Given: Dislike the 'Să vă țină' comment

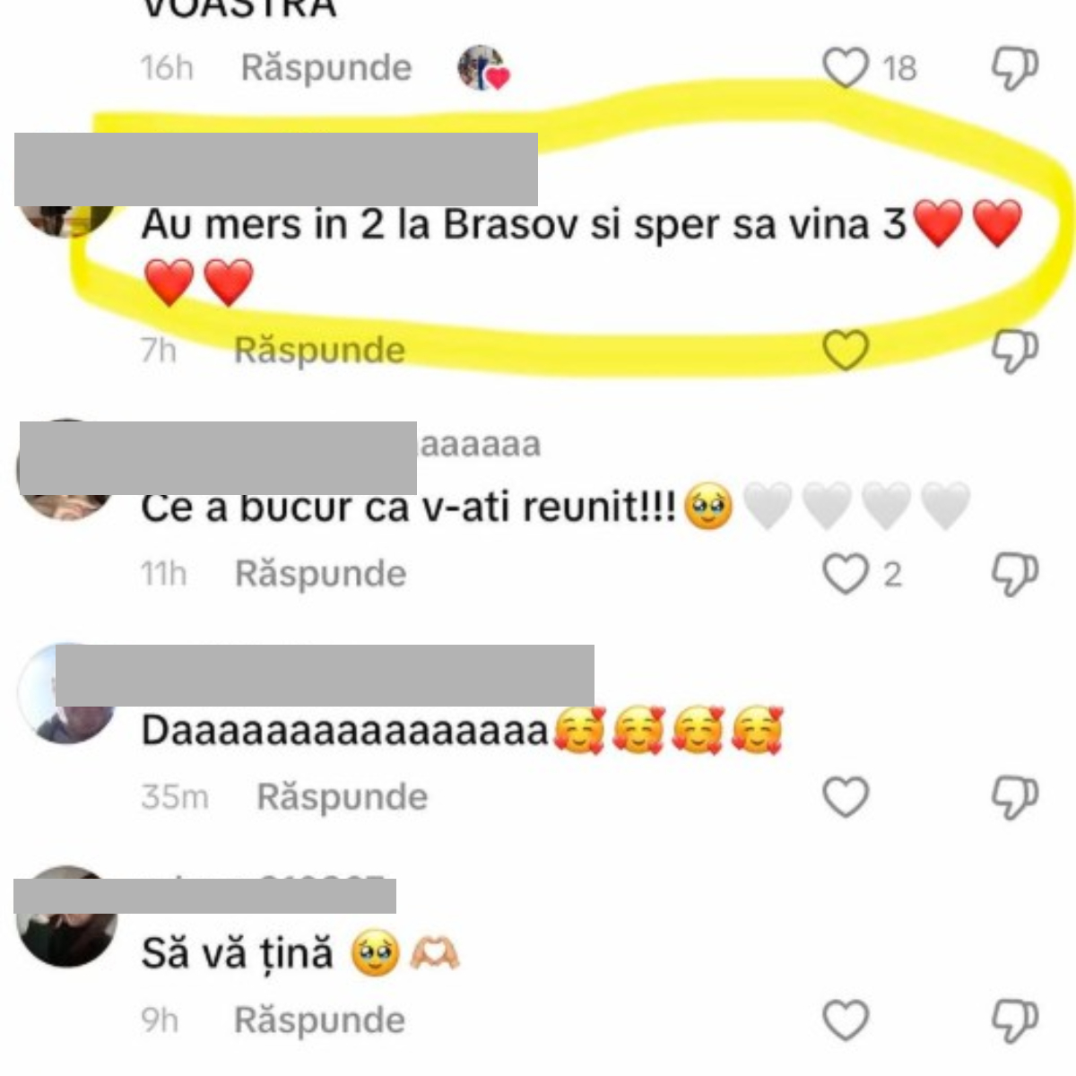Looking at the screenshot, I should click(1014, 1020).
